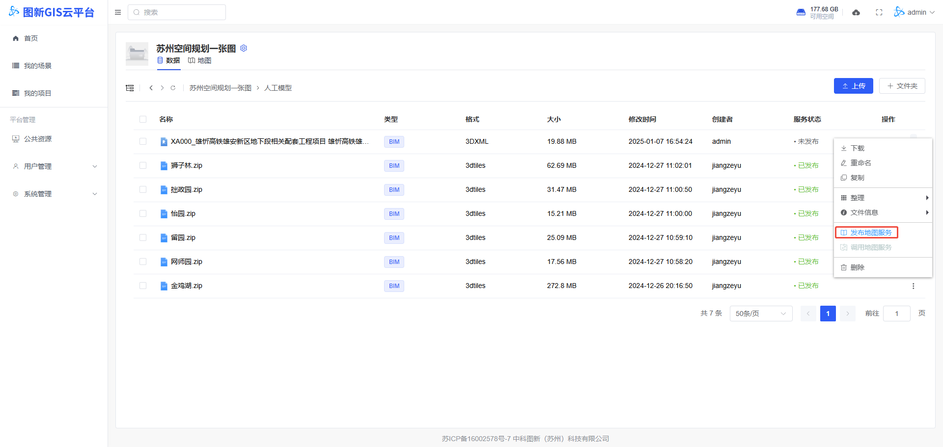Screen dimensions: 943x447
Task: Click the storage space drive icon
Action: click(x=801, y=12)
